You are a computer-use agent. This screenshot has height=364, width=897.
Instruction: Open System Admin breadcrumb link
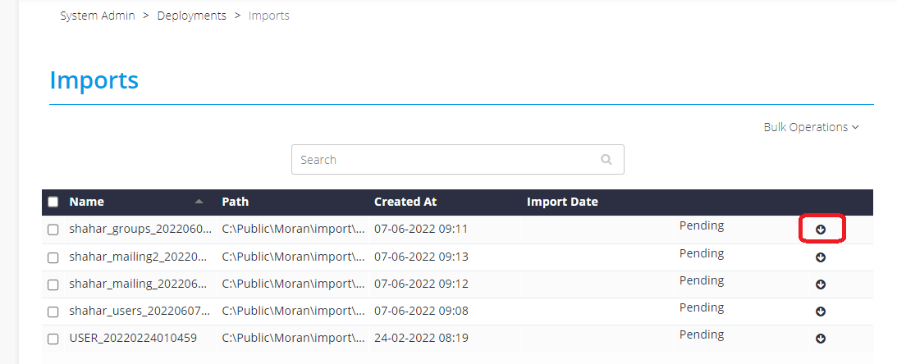tap(98, 16)
